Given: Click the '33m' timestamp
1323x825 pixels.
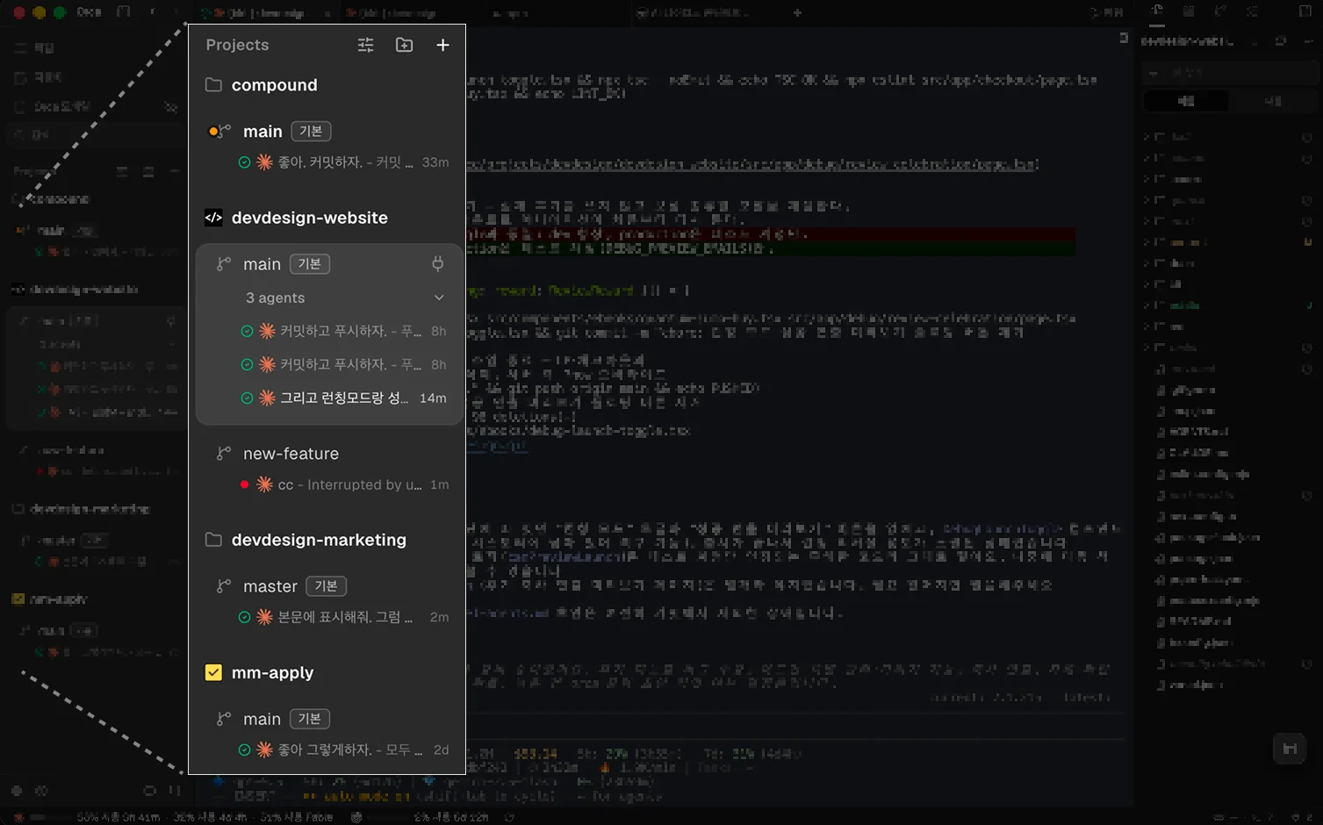Looking at the screenshot, I should pos(435,162).
